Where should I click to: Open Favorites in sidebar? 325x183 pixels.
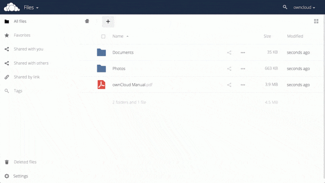[22, 35]
